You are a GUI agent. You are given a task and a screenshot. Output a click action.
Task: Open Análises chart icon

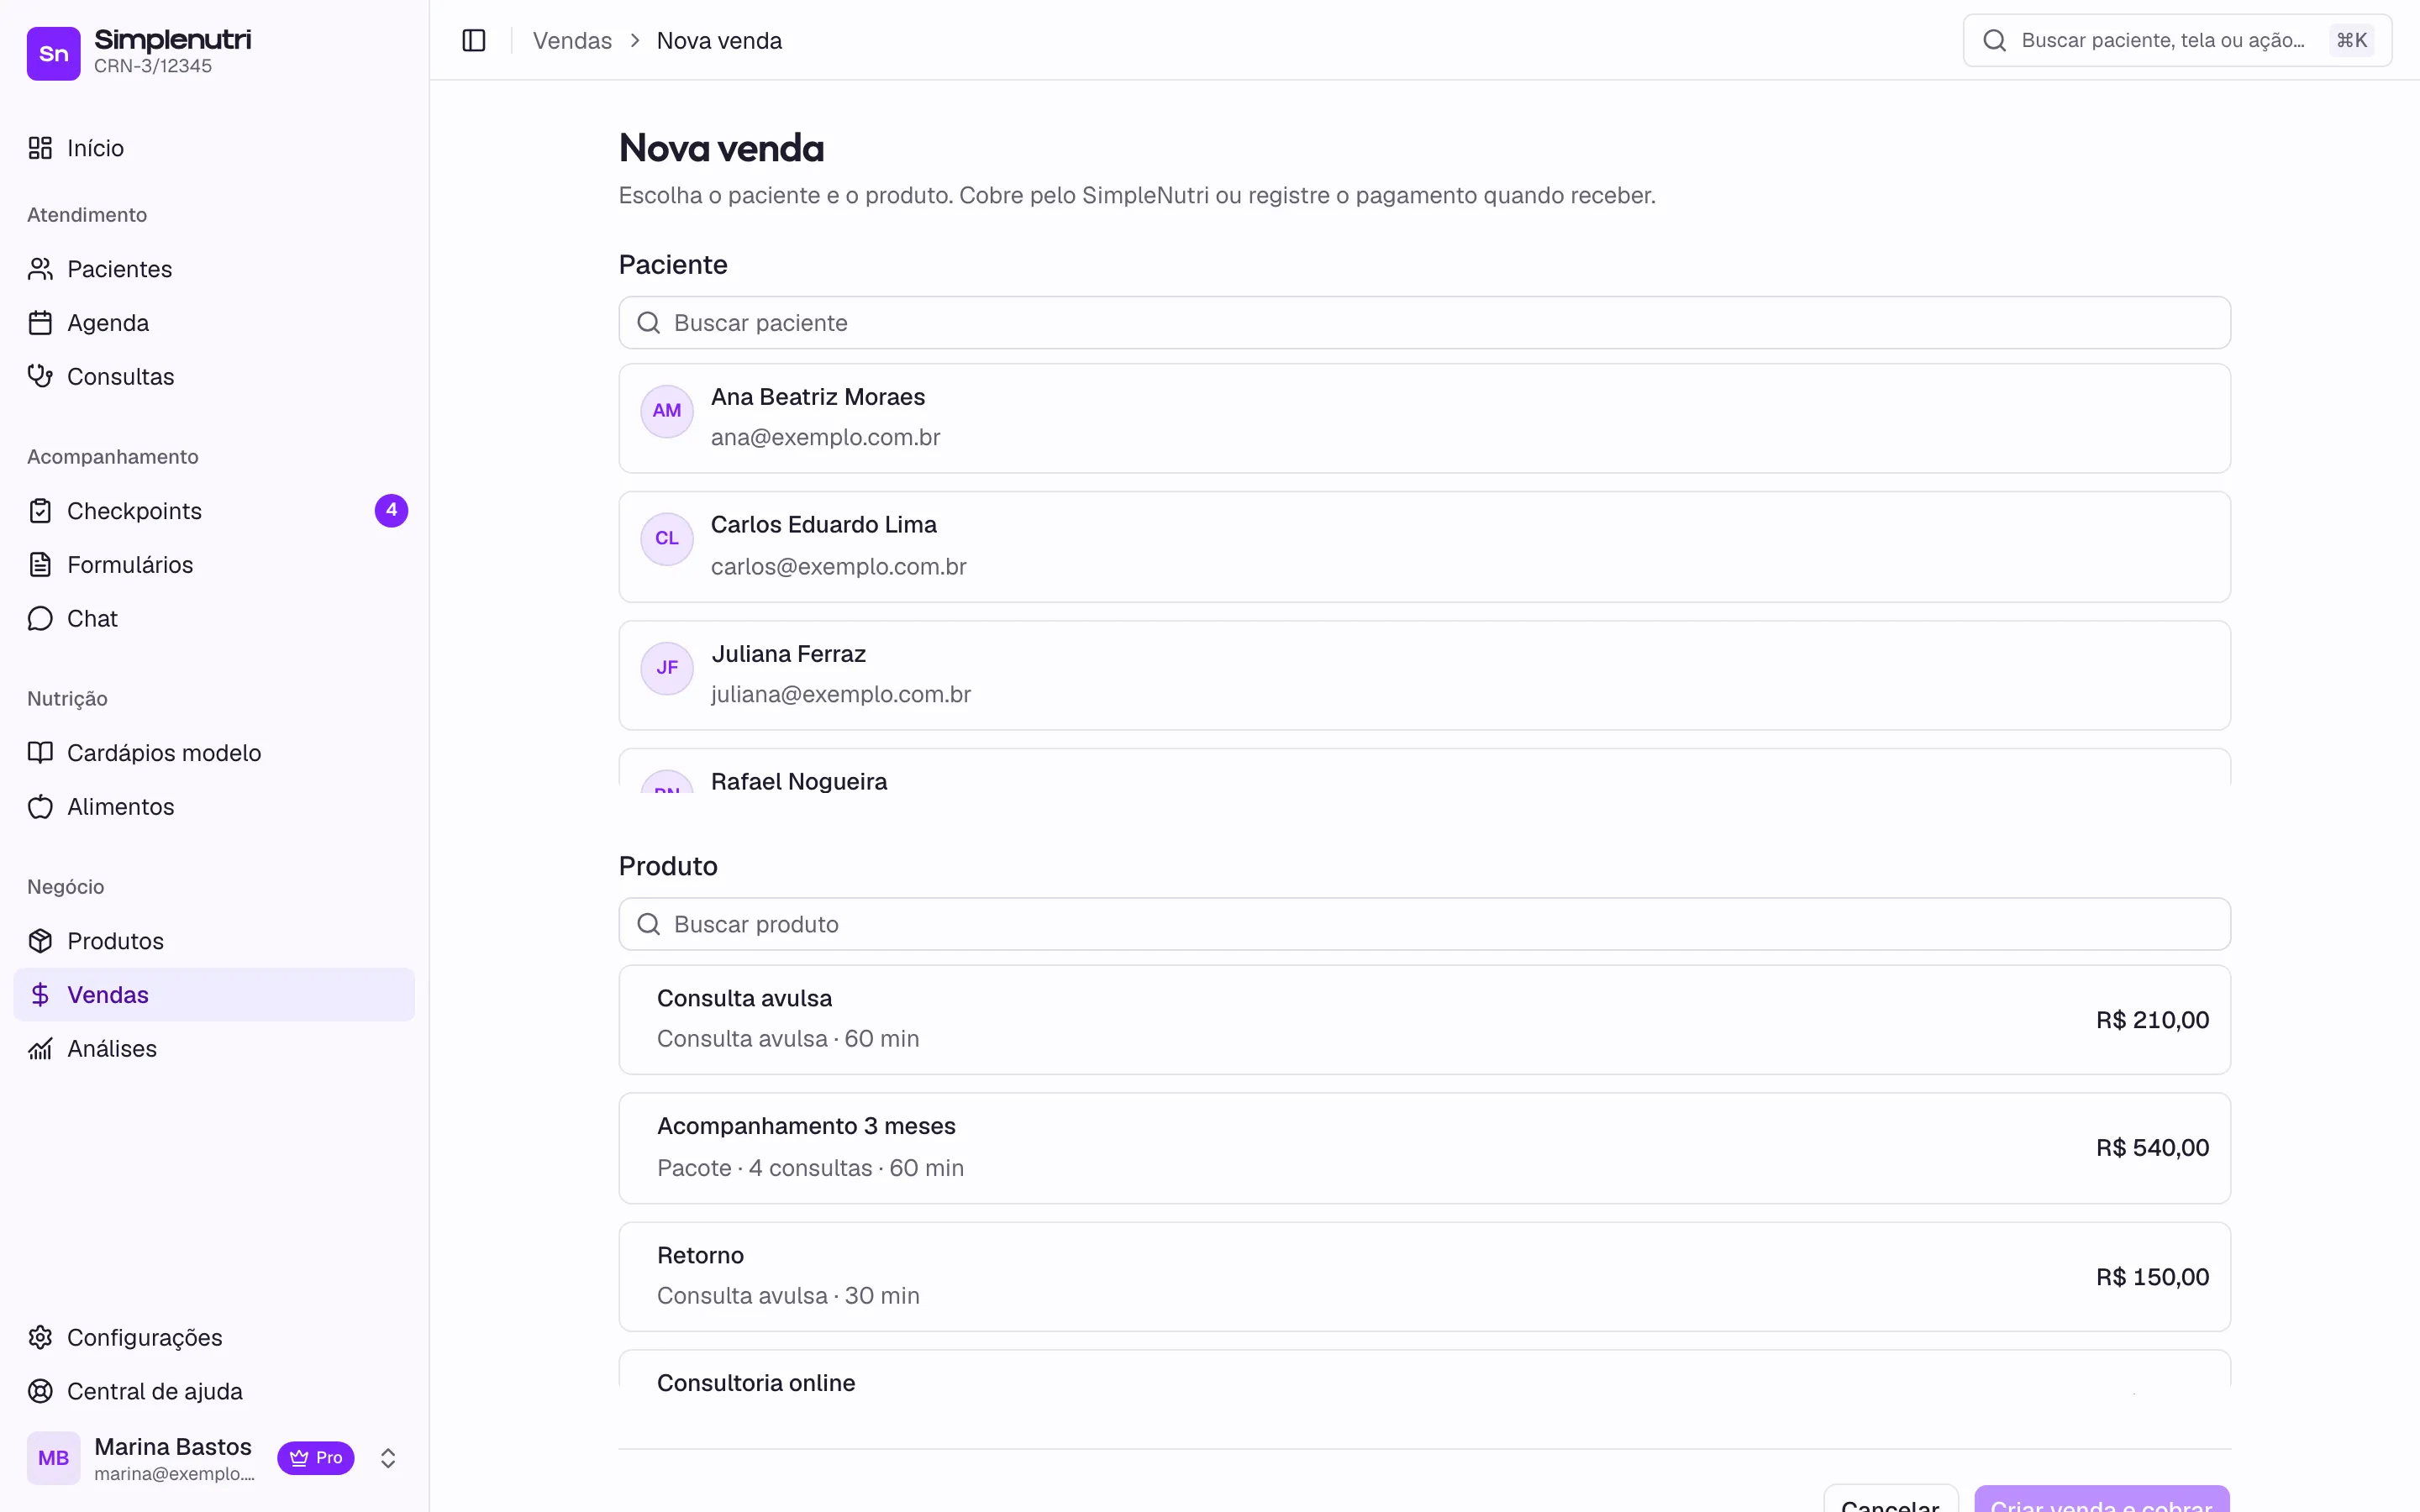click(x=40, y=1049)
